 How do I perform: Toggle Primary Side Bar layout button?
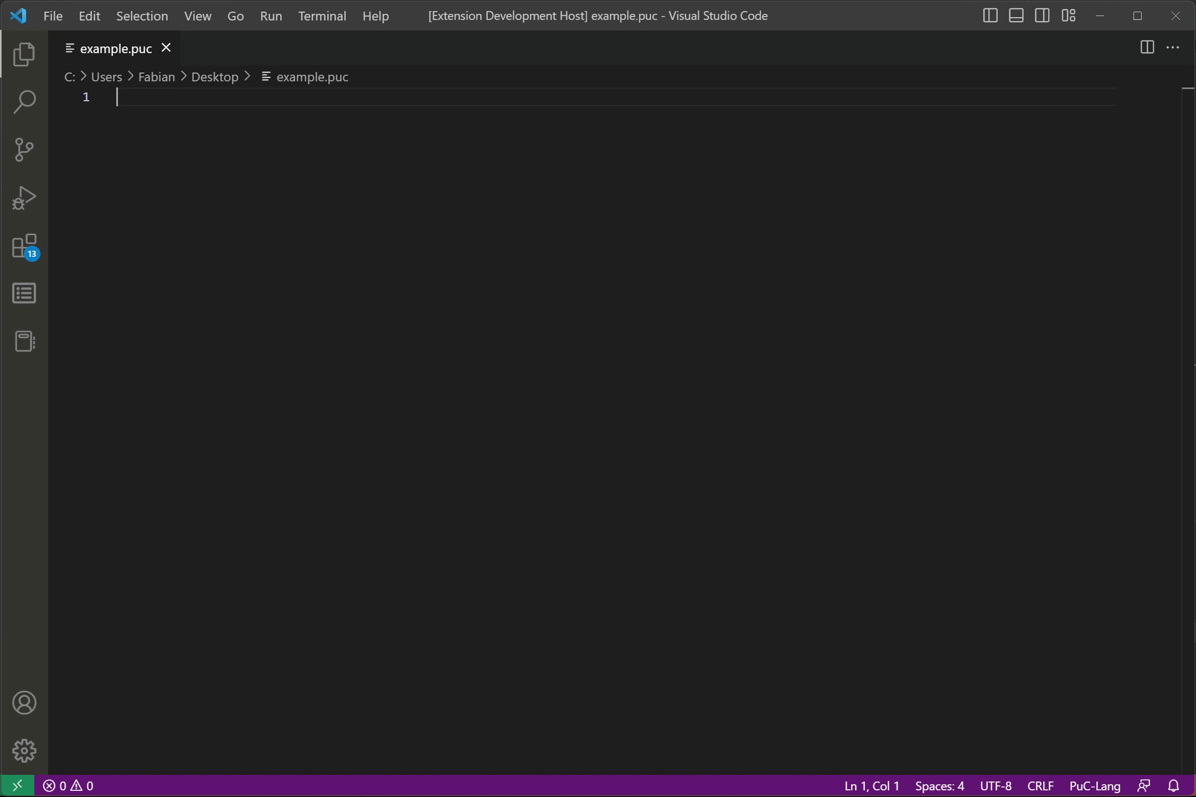990,15
